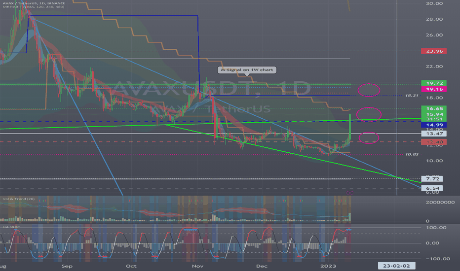Select the 23.96 red price label
Viewport: 460px width, 271px height.
point(434,51)
